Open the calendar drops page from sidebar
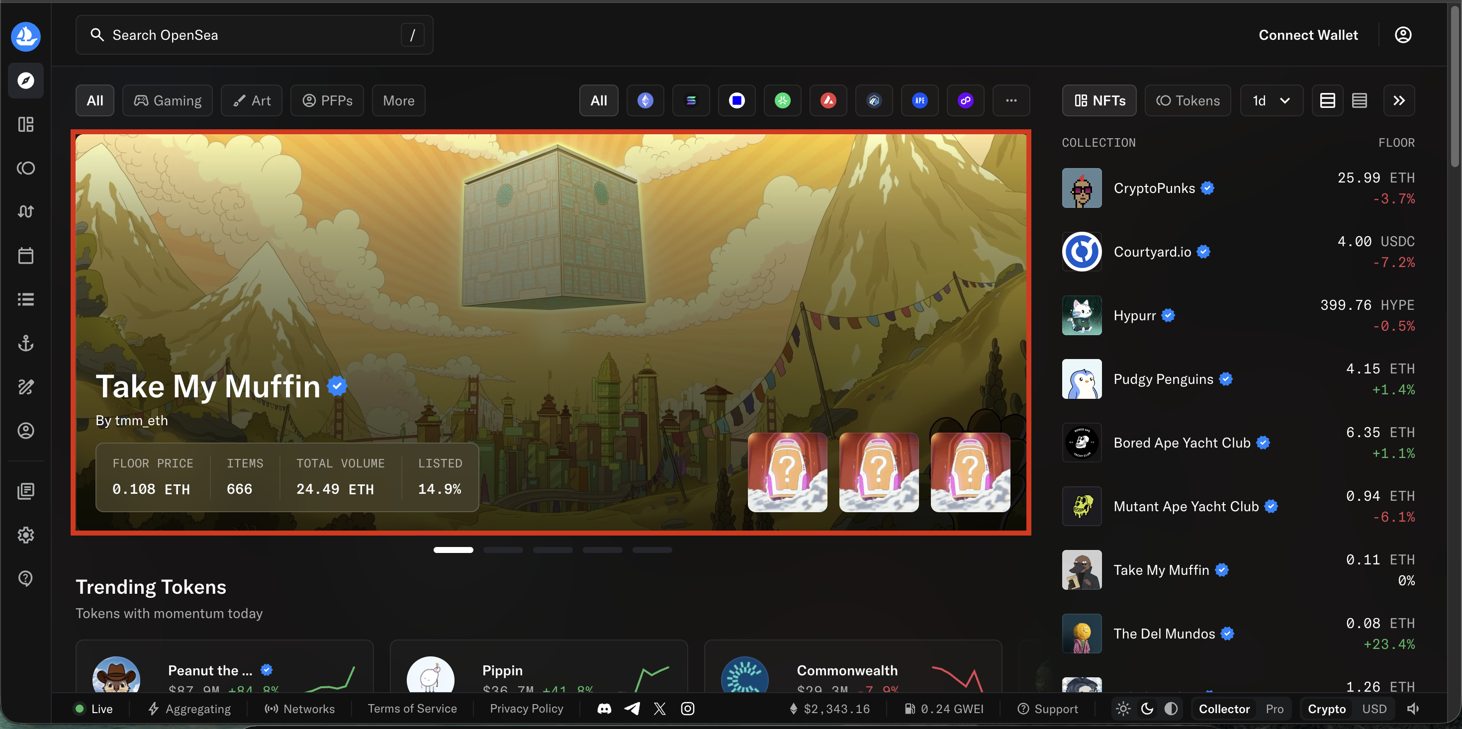 (x=25, y=256)
